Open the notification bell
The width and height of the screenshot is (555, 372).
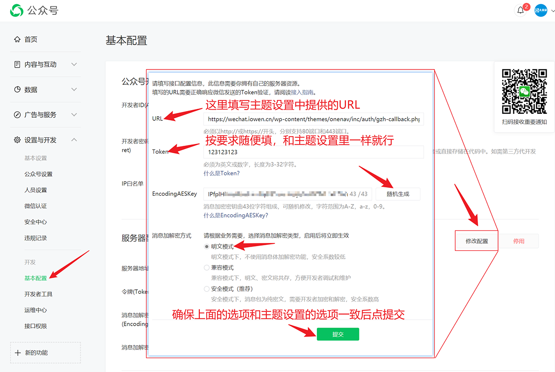click(x=521, y=10)
